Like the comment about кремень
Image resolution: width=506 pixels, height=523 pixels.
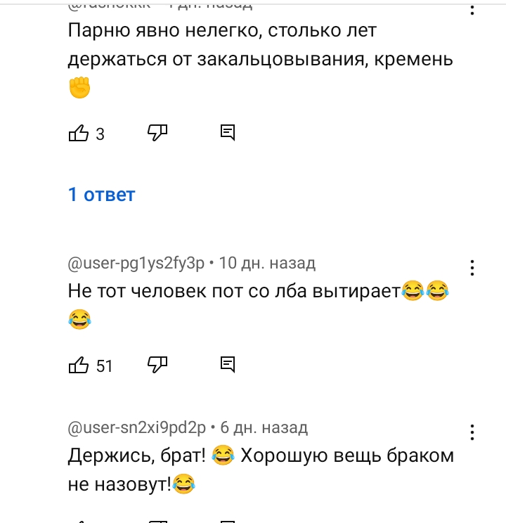[x=79, y=133]
